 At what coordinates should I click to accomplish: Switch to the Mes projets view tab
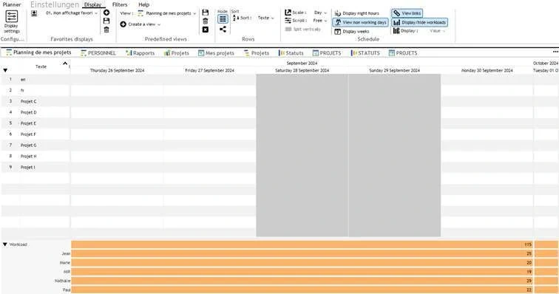pos(216,52)
